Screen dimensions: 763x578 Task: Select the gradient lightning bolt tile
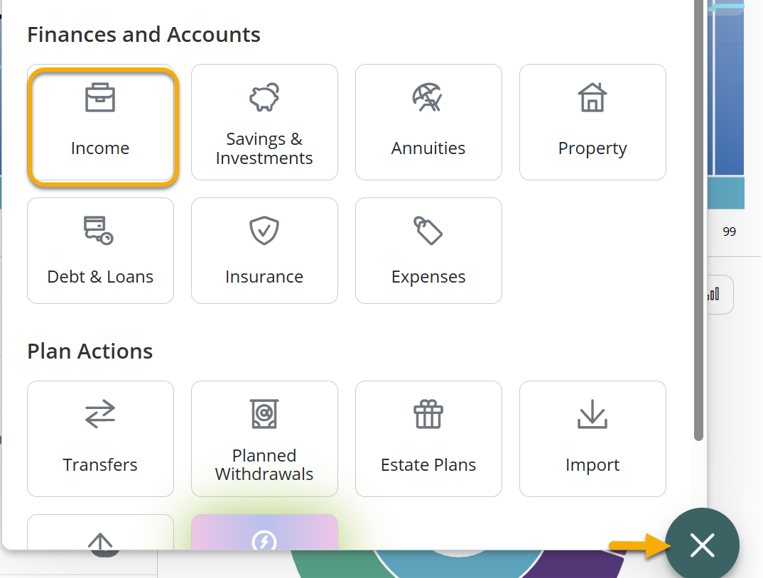264,534
